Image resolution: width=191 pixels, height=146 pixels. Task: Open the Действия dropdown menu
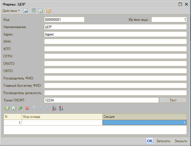11,11
